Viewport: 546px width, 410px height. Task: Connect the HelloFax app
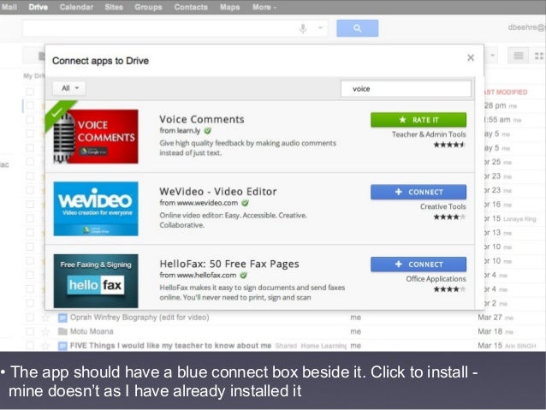pos(418,264)
